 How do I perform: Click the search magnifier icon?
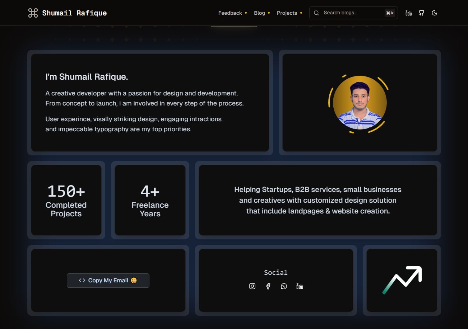pos(316,13)
